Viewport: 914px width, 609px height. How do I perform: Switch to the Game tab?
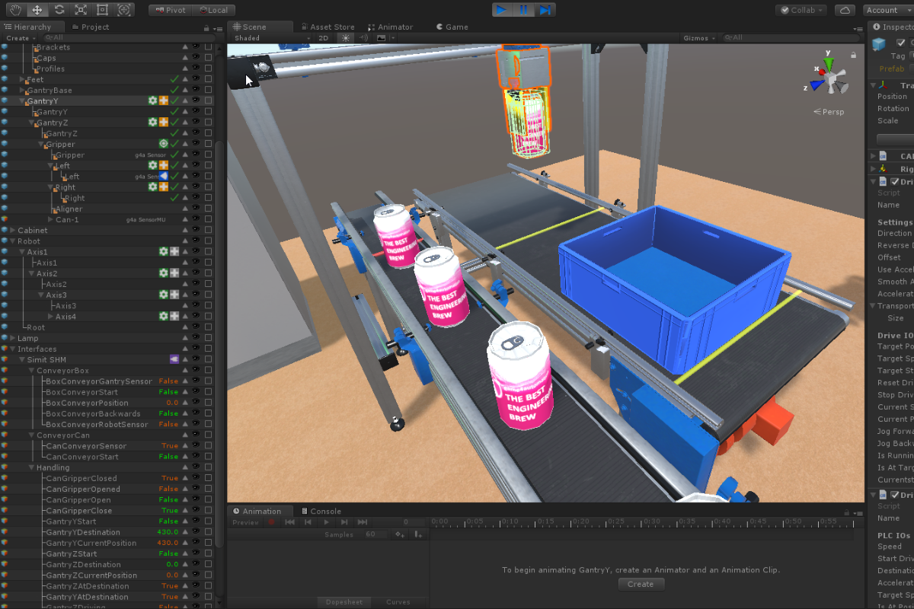[451, 27]
